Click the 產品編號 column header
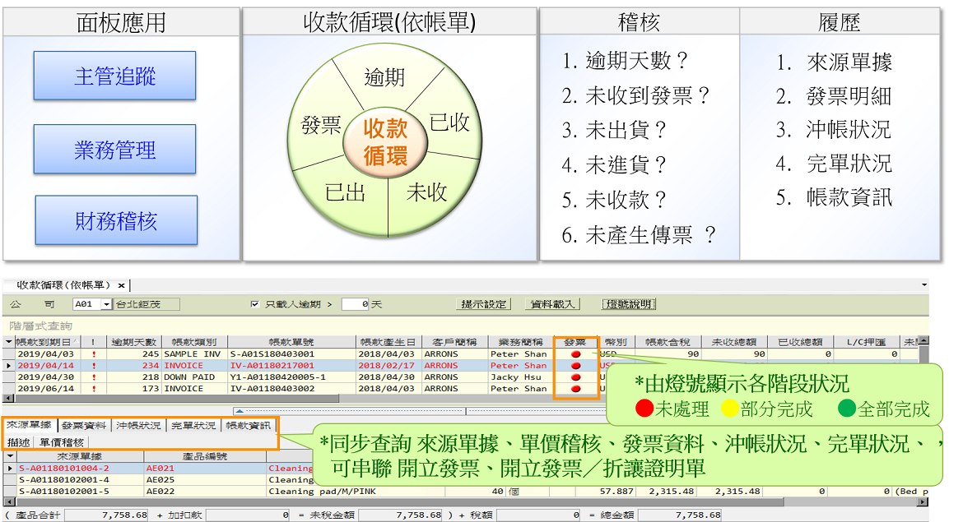This screenshot has height=522, width=963. (x=204, y=456)
